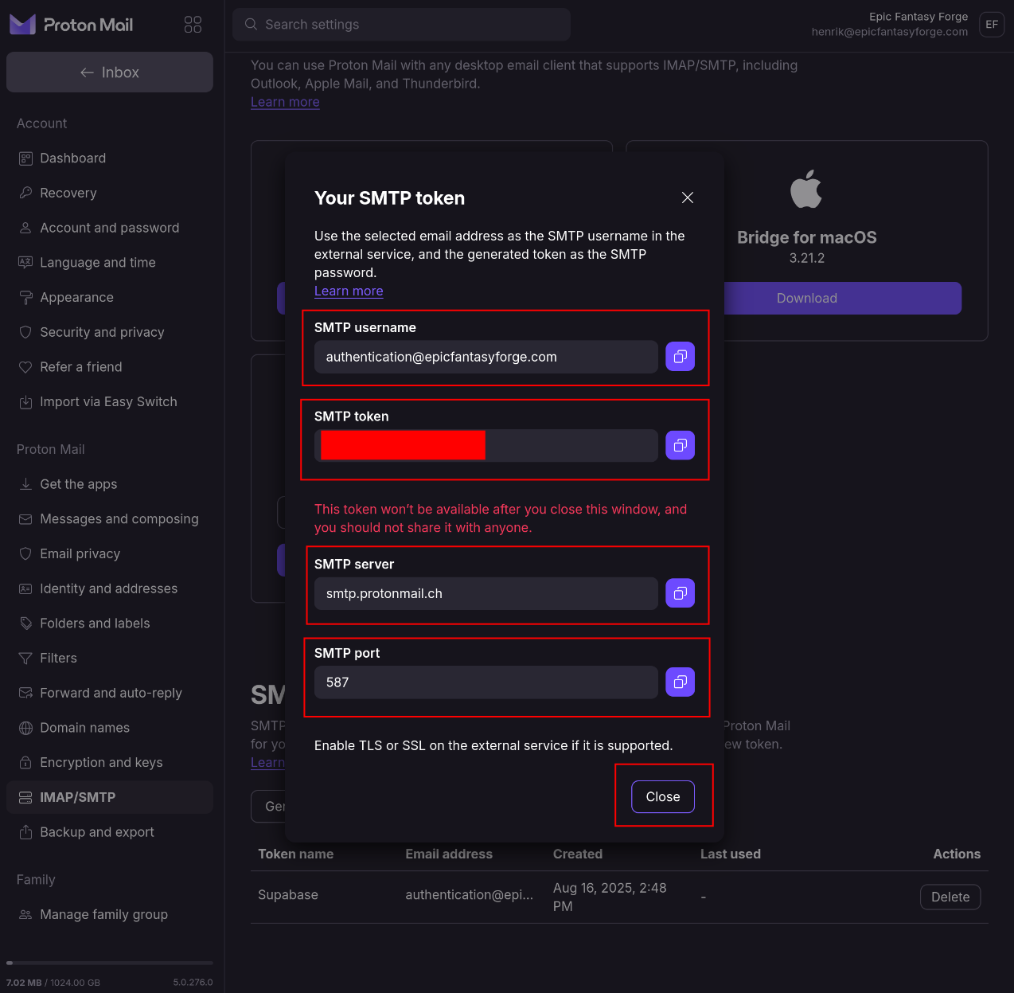Select the SMTP server text field
Image resolution: width=1014 pixels, height=993 pixels.
coord(486,593)
